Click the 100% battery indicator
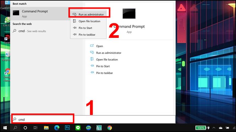The width and height of the screenshot is (236, 132). 201,128
